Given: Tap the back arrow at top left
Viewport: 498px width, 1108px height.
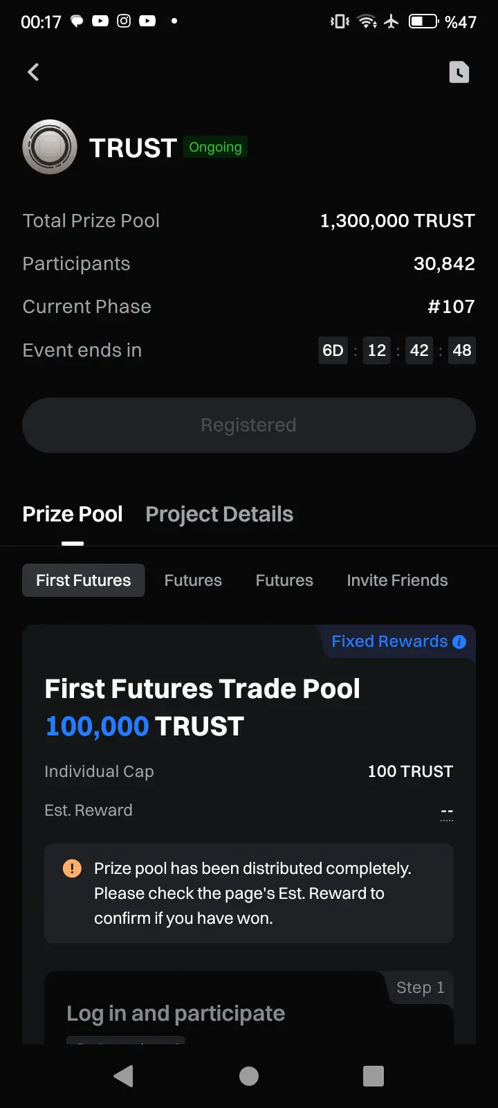Looking at the screenshot, I should click(x=33, y=72).
